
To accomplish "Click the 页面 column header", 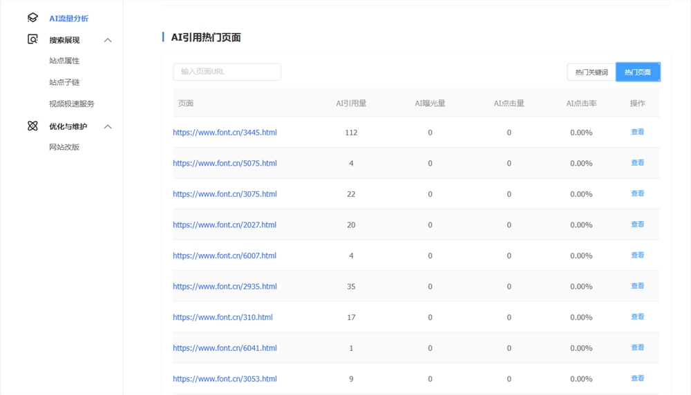I will (x=185, y=104).
